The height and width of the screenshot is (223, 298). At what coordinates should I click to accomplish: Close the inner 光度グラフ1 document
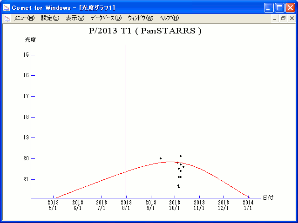(292, 19)
